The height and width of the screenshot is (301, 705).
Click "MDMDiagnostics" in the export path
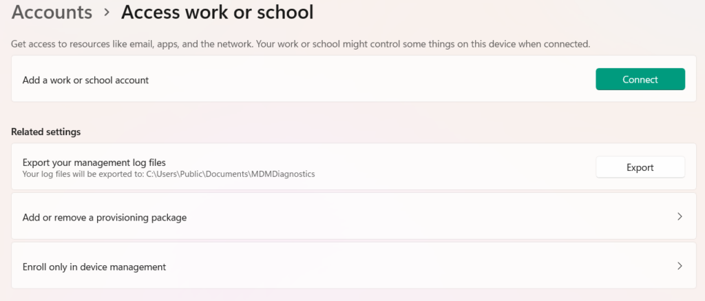click(x=283, y=174)
